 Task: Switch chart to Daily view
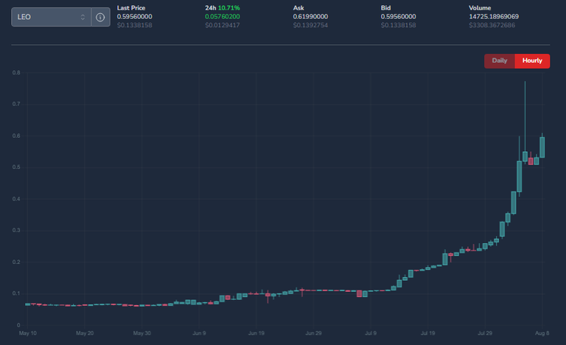pyautogui.click(x=500, y=60)
